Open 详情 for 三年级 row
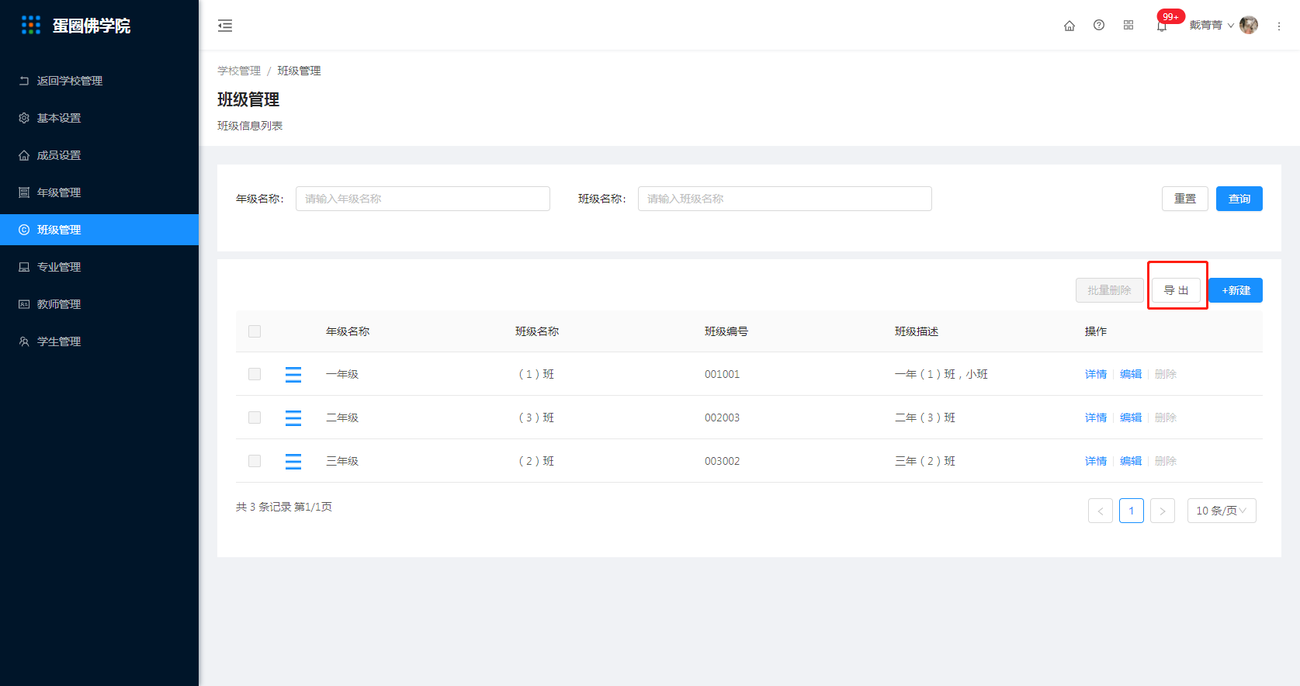This screenshot has width=1300, height=686. (x=1096, y=461)
